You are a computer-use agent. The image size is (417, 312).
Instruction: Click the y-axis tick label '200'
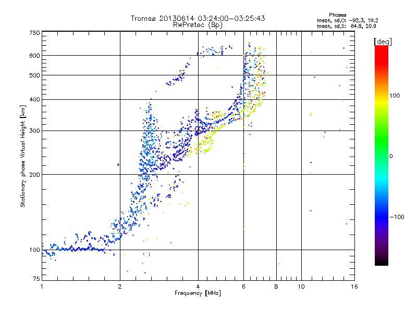(35, 175)
